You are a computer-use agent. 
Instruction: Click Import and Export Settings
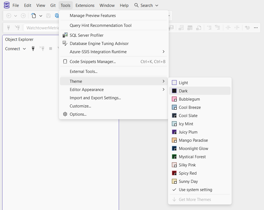coord(95,98)
